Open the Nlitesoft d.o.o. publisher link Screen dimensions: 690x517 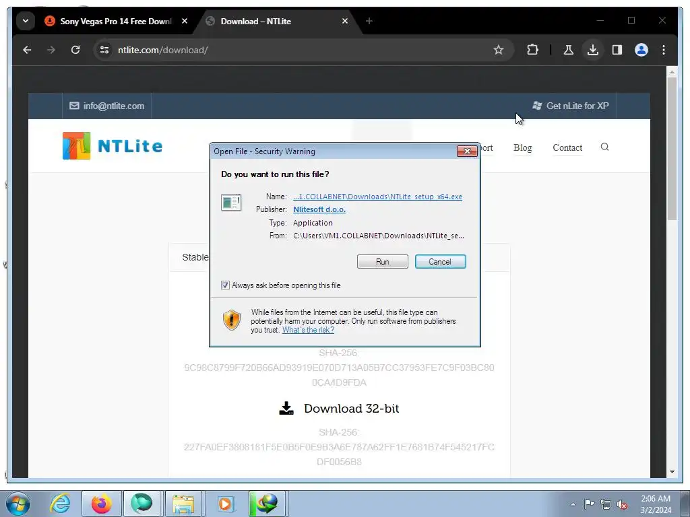tap(319, 210)
